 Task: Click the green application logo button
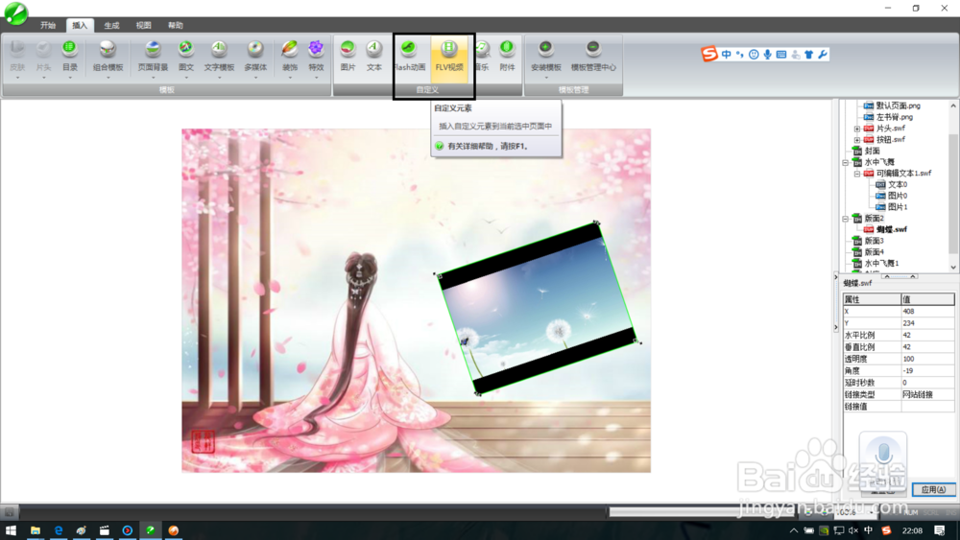[x=16, y=13]
